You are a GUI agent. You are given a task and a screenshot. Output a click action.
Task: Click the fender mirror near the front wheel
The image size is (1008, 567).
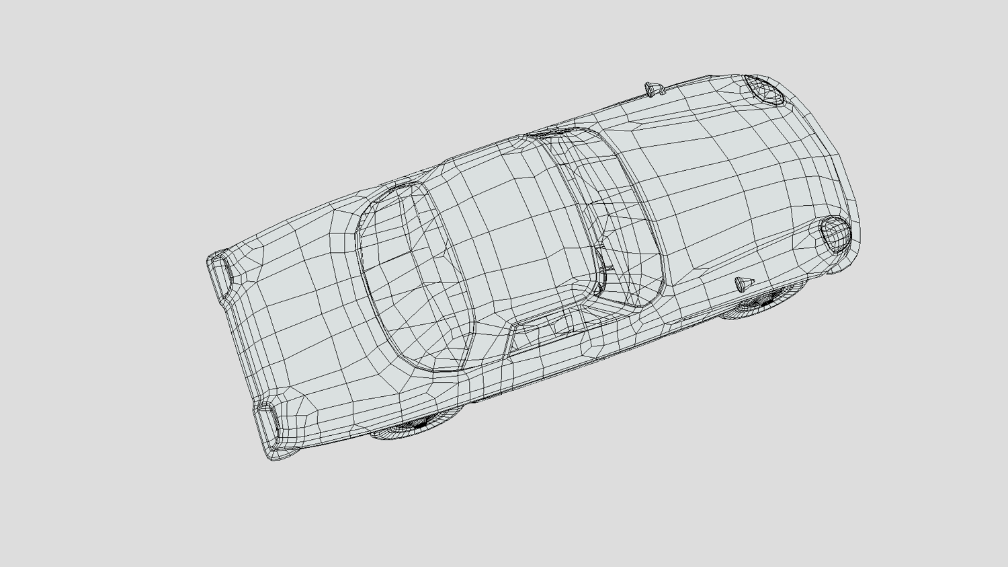[x=744, y=283]
